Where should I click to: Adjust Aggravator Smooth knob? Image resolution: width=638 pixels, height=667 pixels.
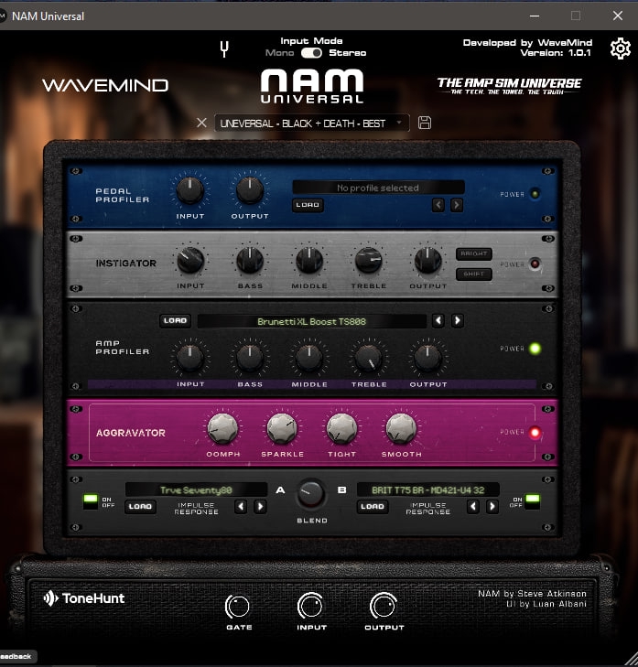coord(401,428)
